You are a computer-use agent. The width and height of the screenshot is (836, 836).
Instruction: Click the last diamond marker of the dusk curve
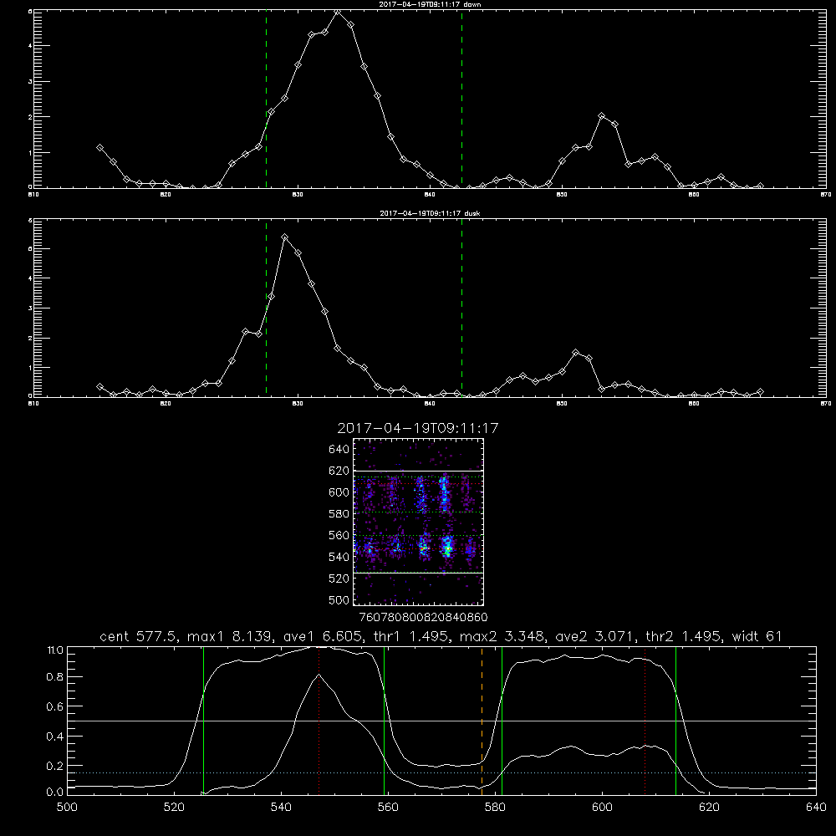point(760,392)
